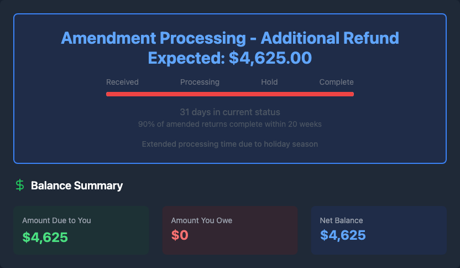Click the green $4,625 amount
Viewport: 460px width, 268px height.
coord(45,237)
